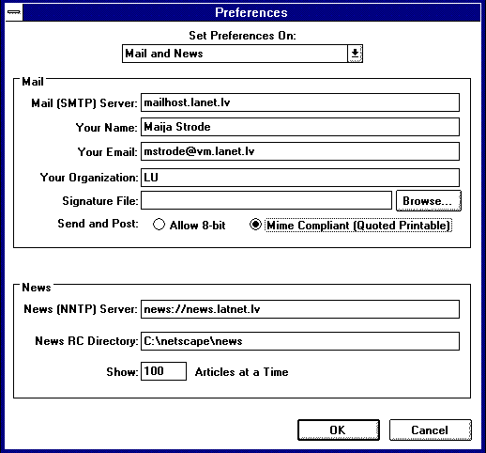The width and height of the screenshot is (486, 453).
Task: Click the empty Signature File field
Action: (266, 200)
